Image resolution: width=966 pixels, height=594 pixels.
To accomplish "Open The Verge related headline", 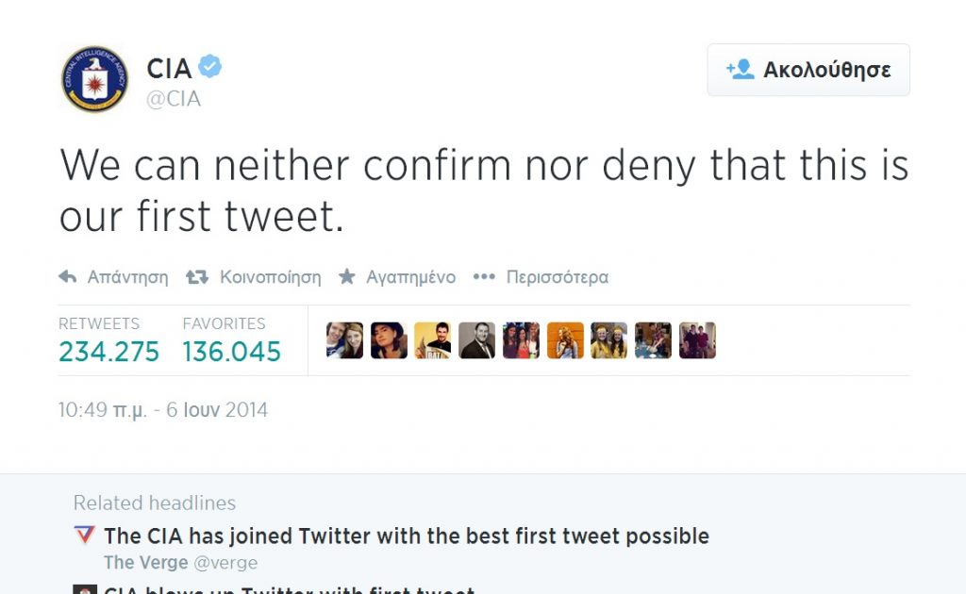I will pos(407,536).
